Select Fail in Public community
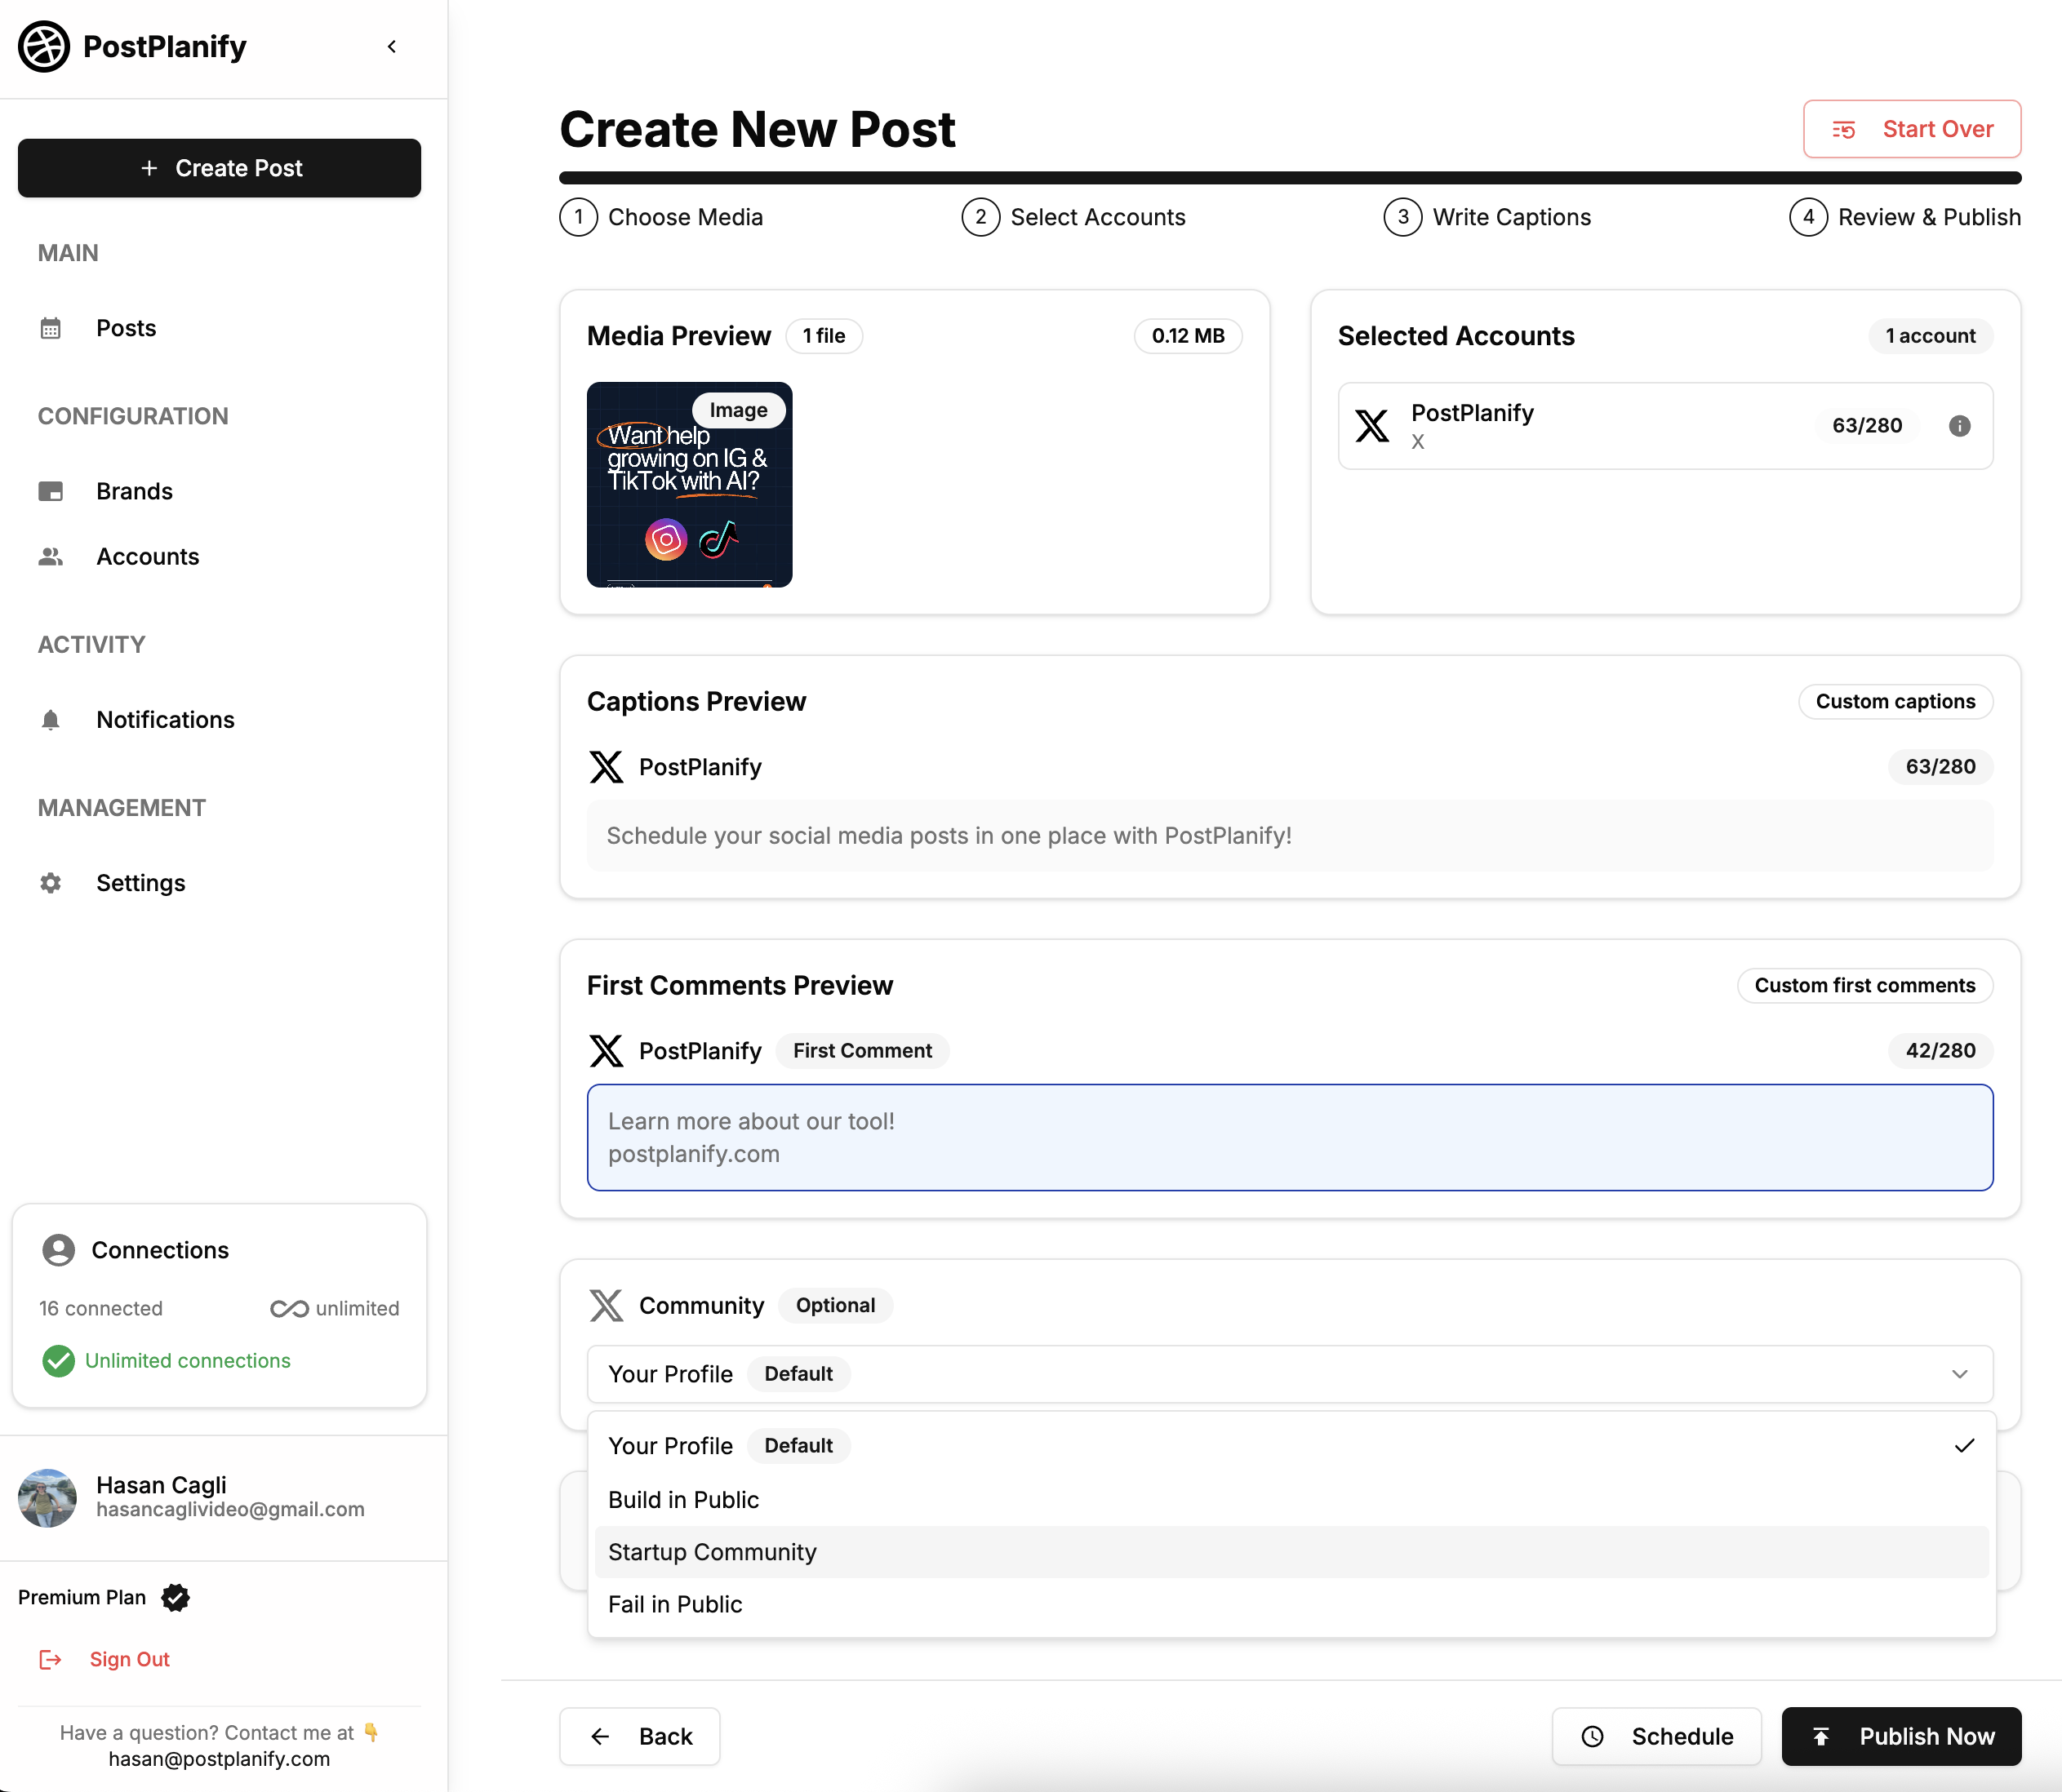The image size is (2062, 1792). (x=1291, y=1605)
